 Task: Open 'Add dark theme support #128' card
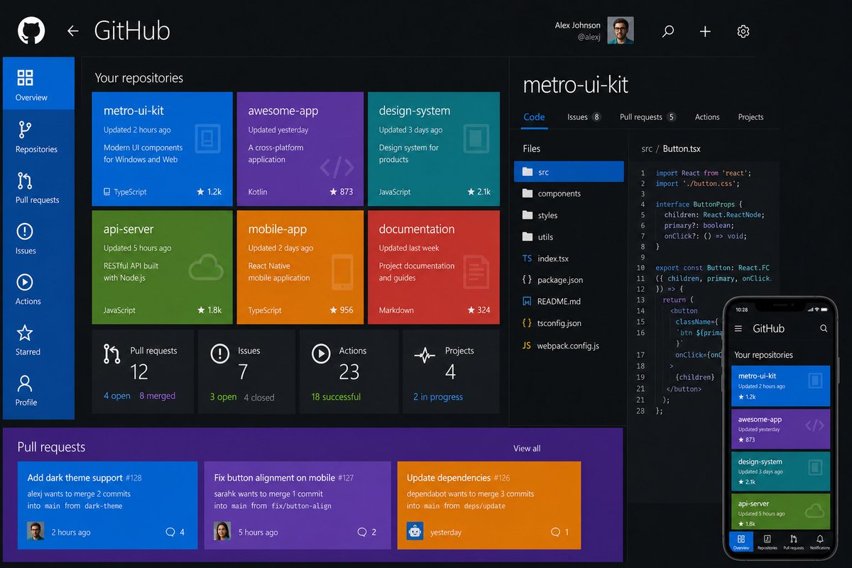pyautogui.click(x=107, y=506)
